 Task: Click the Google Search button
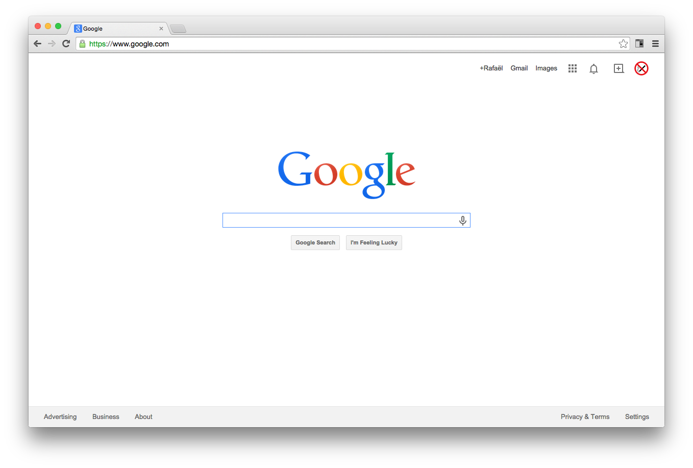[x=315, y=243]
